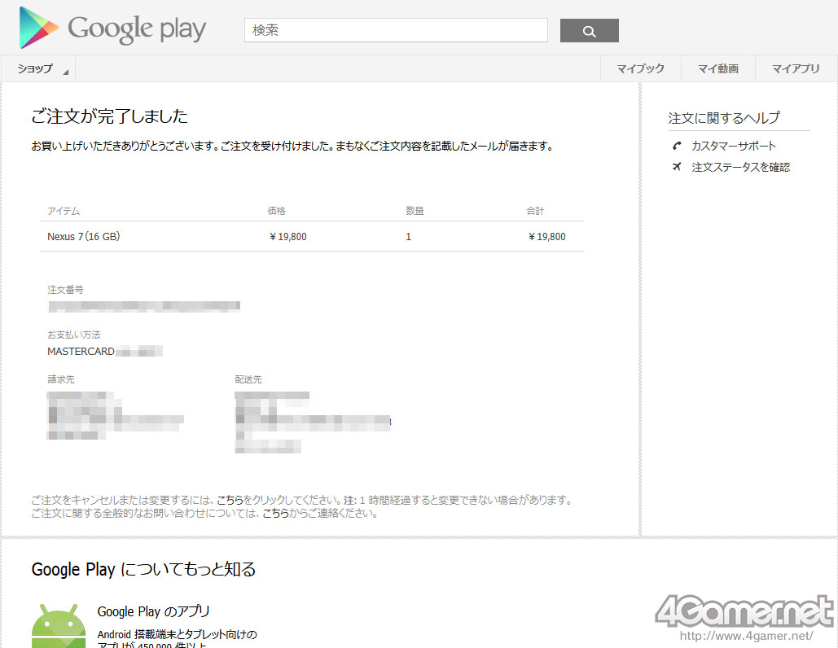This screenshot has width=838, height=648.
Task: Select the Nexus 7 (16 GB) item
Action: (x=84, y=237)
